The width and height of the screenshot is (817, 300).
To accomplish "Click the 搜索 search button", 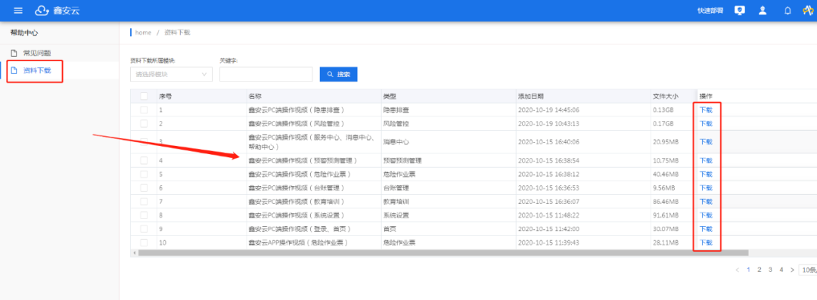I will (x=339, y=74).
